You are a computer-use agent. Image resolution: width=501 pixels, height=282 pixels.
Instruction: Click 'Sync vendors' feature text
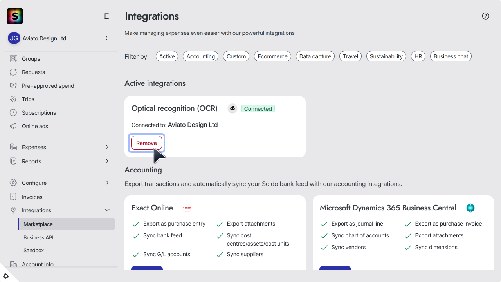point(348,247)
